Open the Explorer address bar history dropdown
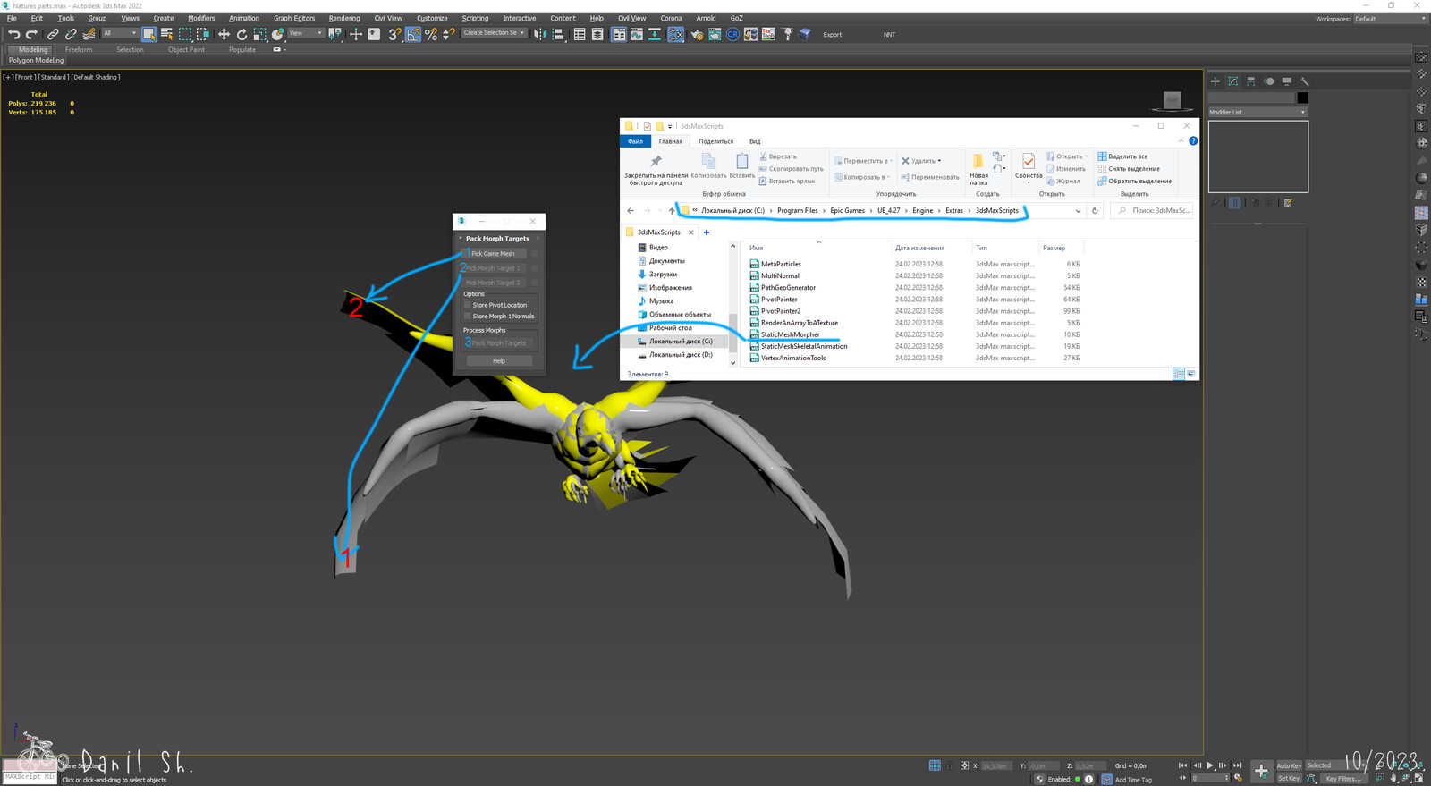 1078,211
